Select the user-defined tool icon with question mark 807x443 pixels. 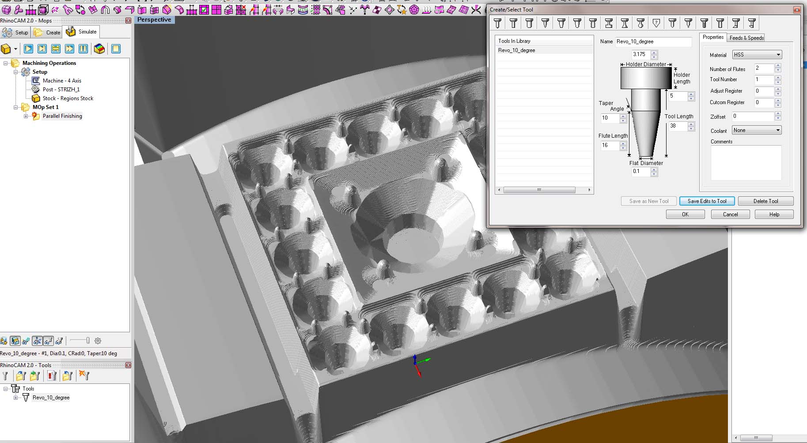[x=656, y=23]
